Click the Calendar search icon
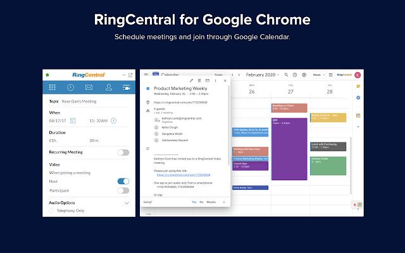The image size is (405, 253). (x=286, y=75)
